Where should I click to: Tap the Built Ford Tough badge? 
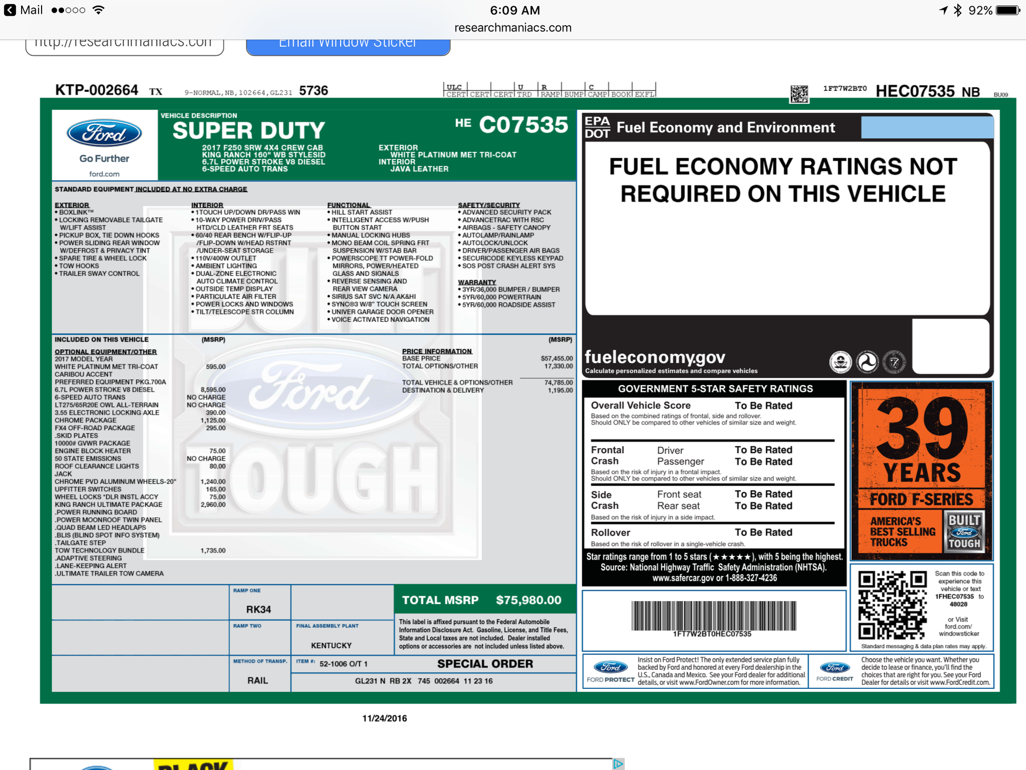(964, 532)
